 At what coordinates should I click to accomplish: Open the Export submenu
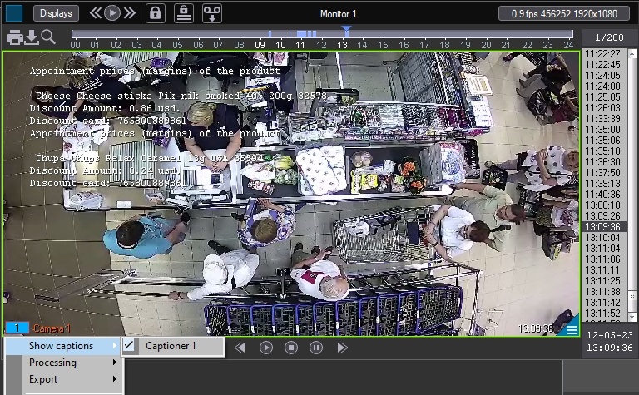click(63, 379)
